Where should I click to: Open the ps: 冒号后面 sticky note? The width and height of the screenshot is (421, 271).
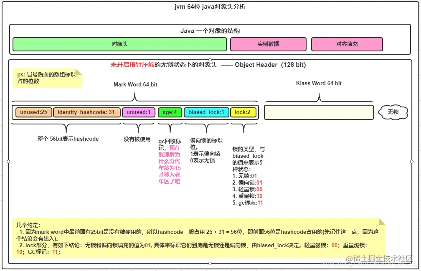tap(47, 76)
